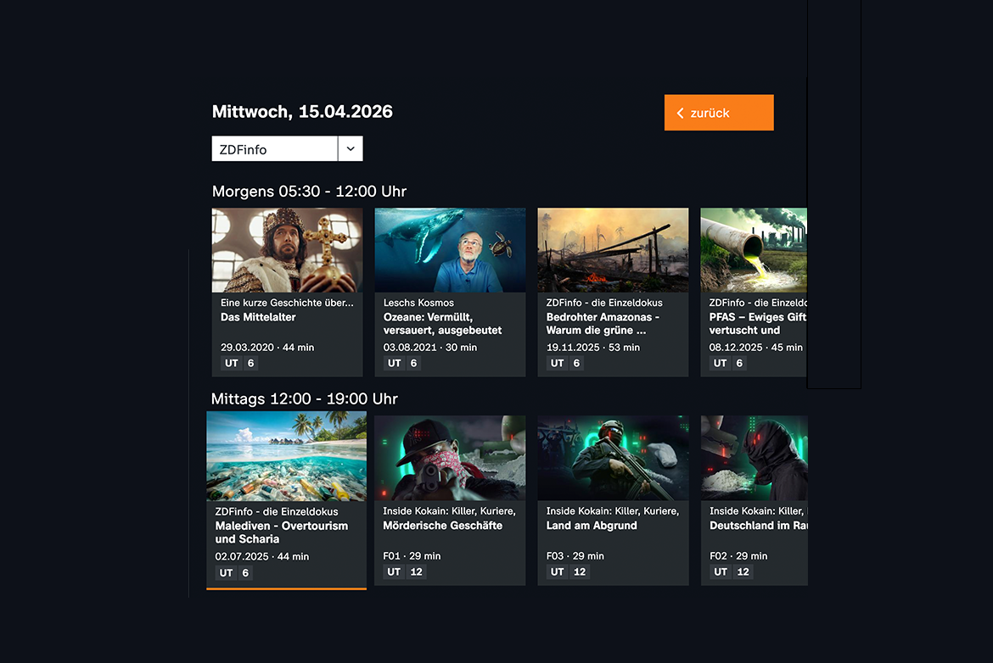Click the age rating 6 badge on the Malediven tile
The image size is (993, 663).
pyautogui.click(x=246, y=573)
